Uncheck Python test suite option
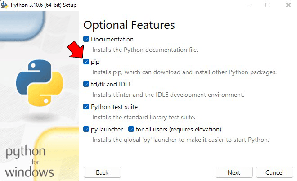The width and height of the screenshot is (297, 181). point(86,107)
